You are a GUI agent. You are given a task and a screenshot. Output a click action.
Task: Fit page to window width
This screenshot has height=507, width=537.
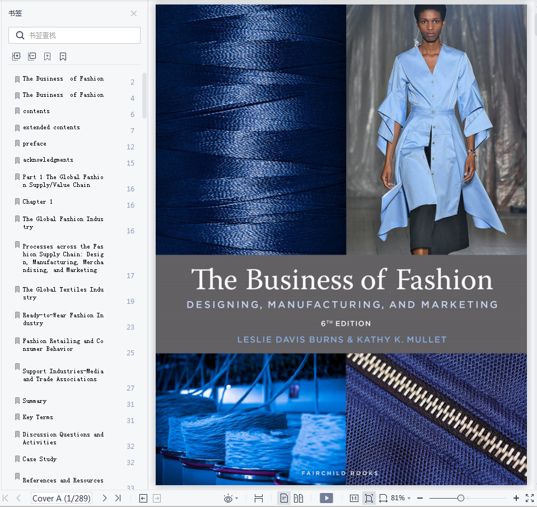[383, 498]
